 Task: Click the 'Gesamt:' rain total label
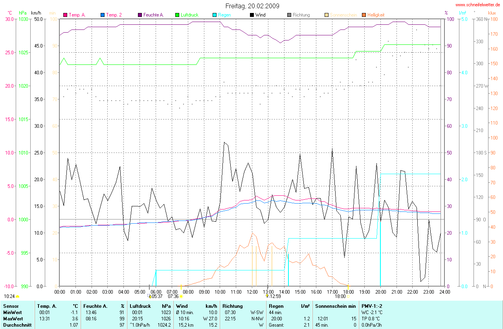pos(277,325)
